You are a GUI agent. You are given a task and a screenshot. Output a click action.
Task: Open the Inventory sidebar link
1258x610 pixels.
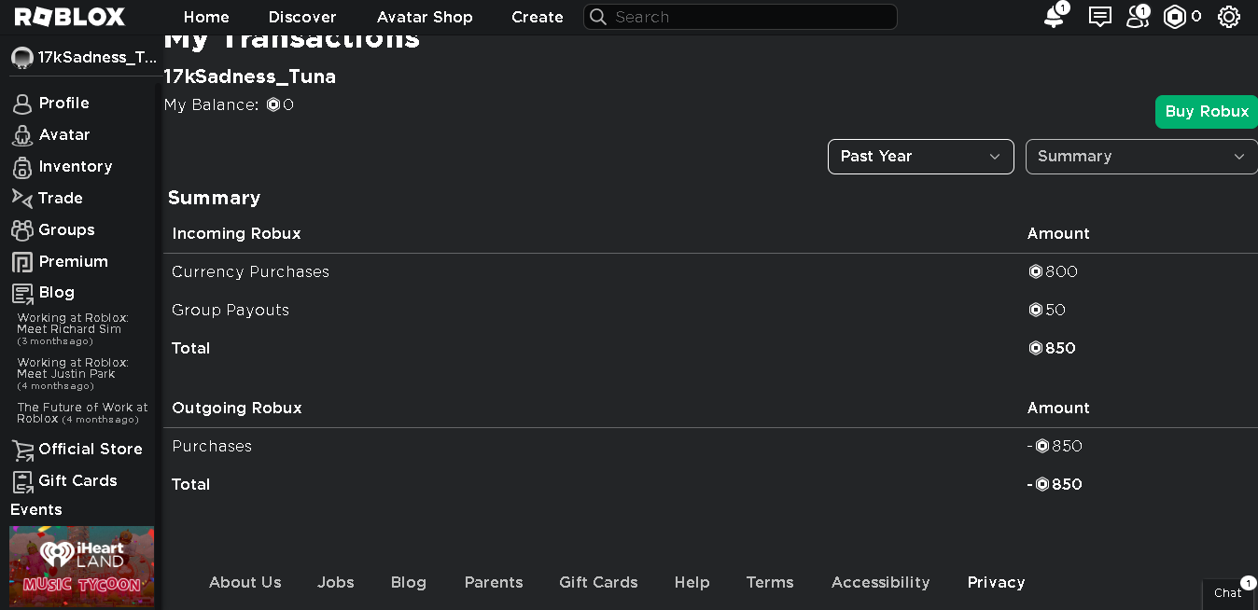[76, 167]
